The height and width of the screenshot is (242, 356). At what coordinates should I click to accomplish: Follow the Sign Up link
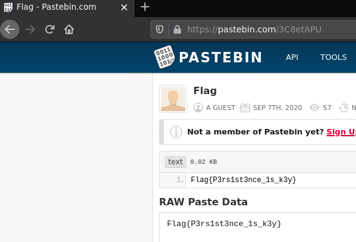pyautogui.click(x=341, y=132)
